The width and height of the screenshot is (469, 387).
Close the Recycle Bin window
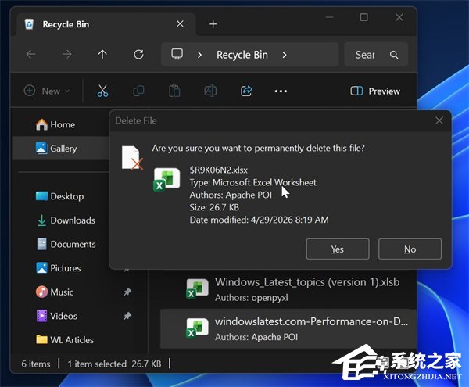399,17
